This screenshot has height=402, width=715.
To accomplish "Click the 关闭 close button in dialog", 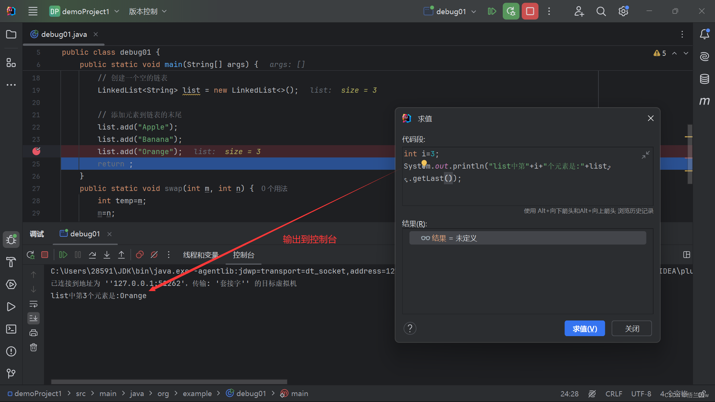I will pos(632,329).
